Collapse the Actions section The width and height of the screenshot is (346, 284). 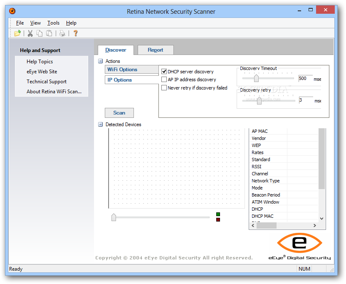100,61
